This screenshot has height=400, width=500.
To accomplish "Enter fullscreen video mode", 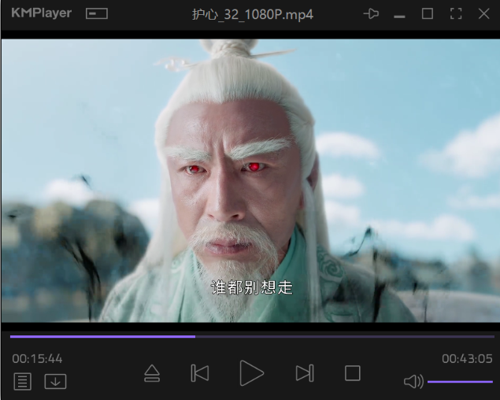I will 456,14.
